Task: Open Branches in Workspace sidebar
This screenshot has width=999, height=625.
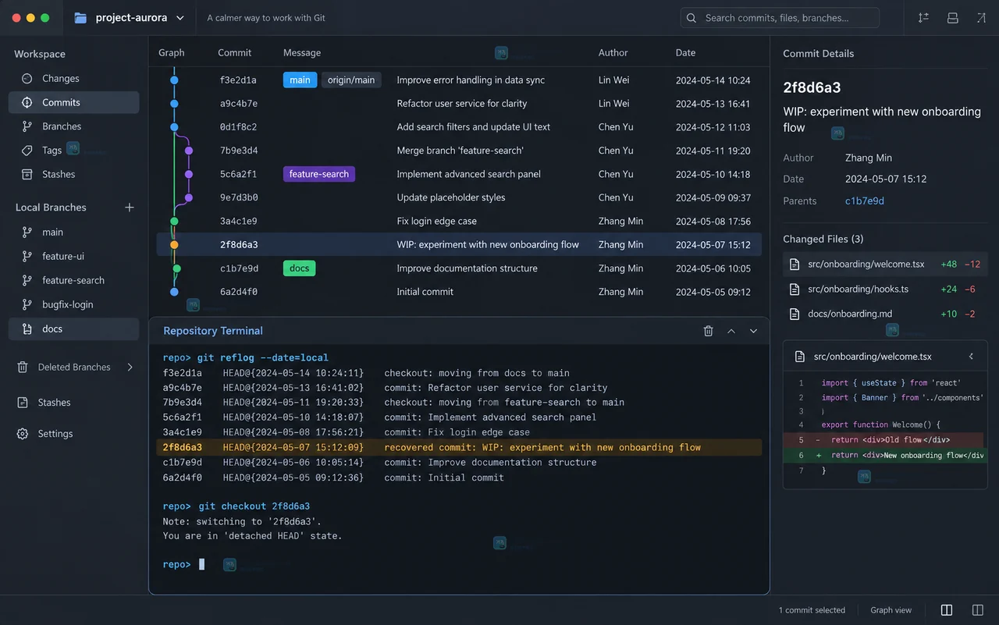Action: [74, 126]
